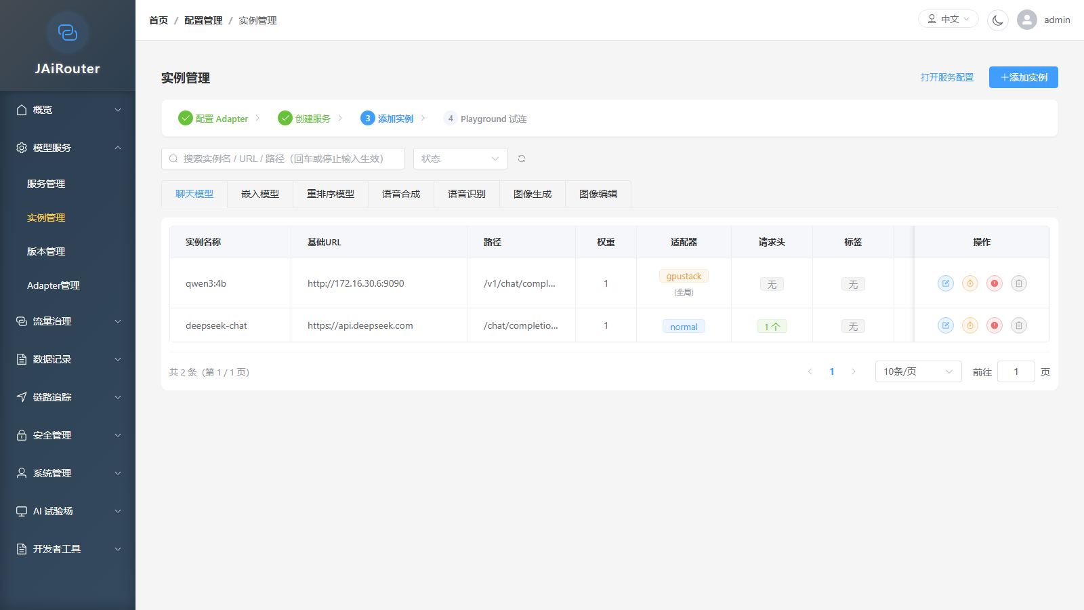Open Adapter管理 in sidebar
Screen dimensions: 1084x610
pos(68,285)
